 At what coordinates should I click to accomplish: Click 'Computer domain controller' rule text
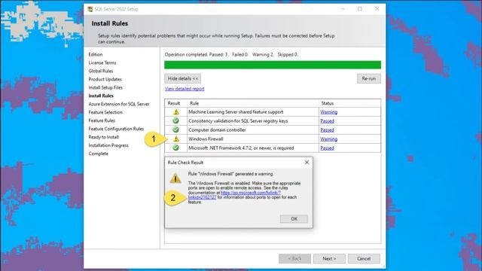click(217, 130)
